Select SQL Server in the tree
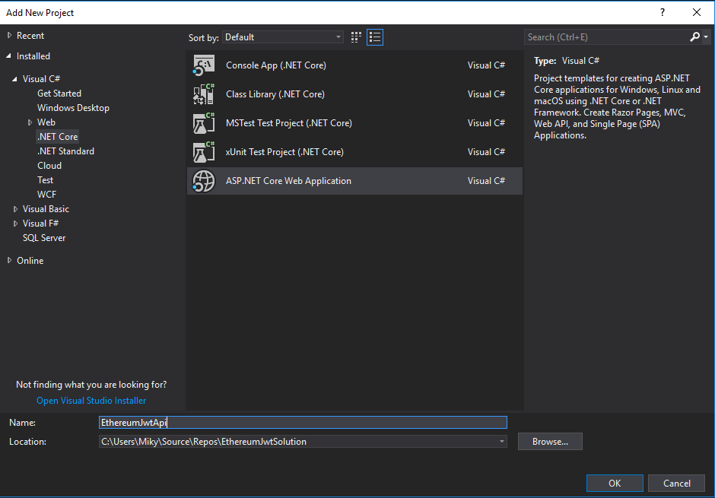 (44, 238)
